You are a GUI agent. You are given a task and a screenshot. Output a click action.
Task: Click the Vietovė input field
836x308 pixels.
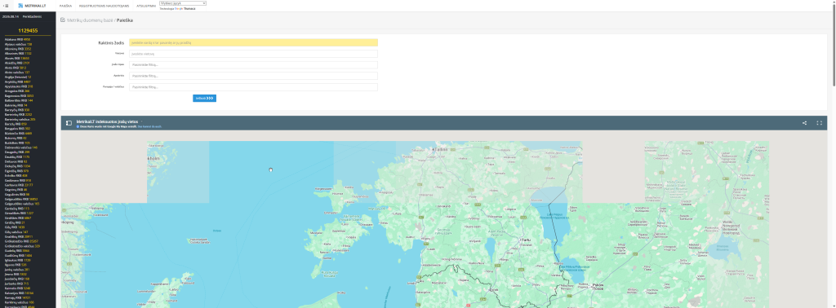tap(253, 54)
